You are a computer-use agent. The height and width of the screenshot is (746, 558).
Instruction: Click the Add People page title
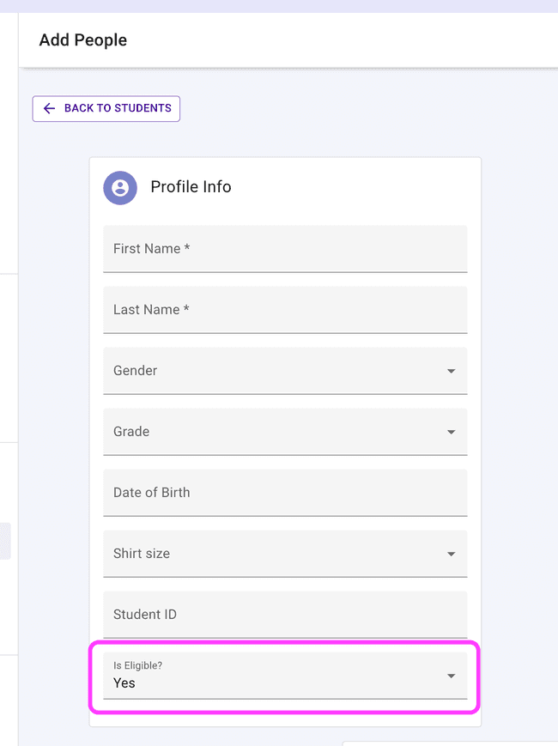[x=83, y=40]
